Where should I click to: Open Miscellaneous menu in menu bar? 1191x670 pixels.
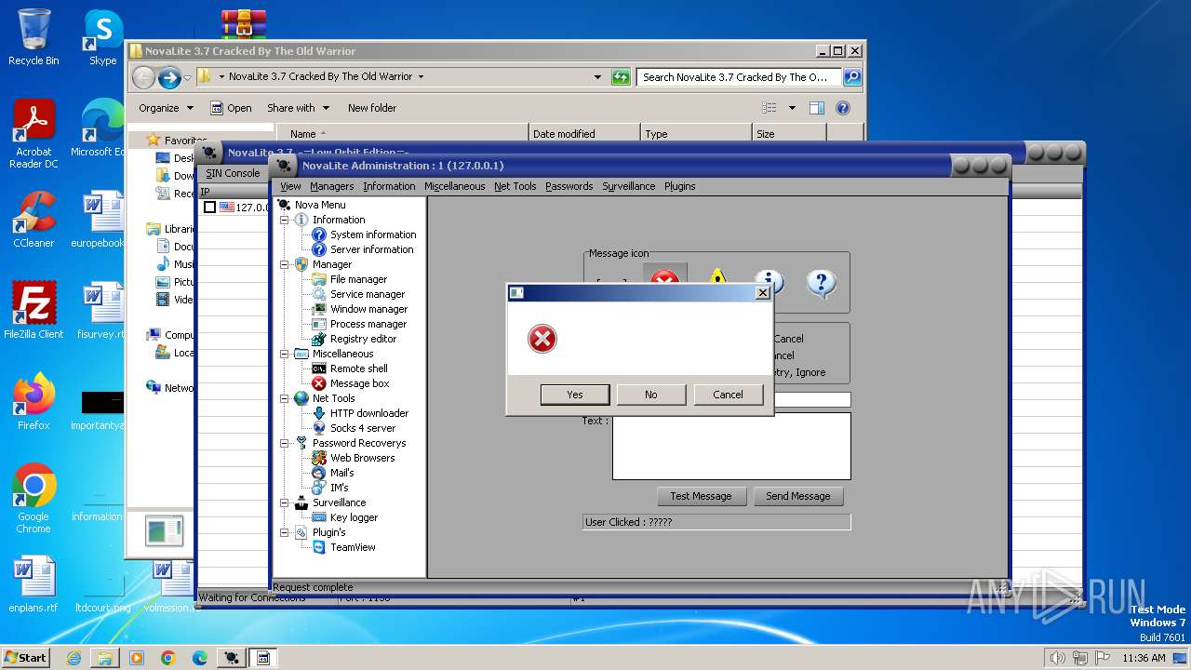[x=454, y=186]
